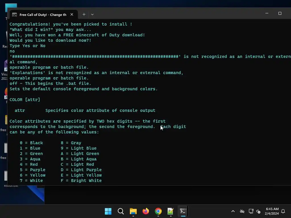Click the 'A = Light Green' entry
The image size is (291, 218).
[80, 154]
